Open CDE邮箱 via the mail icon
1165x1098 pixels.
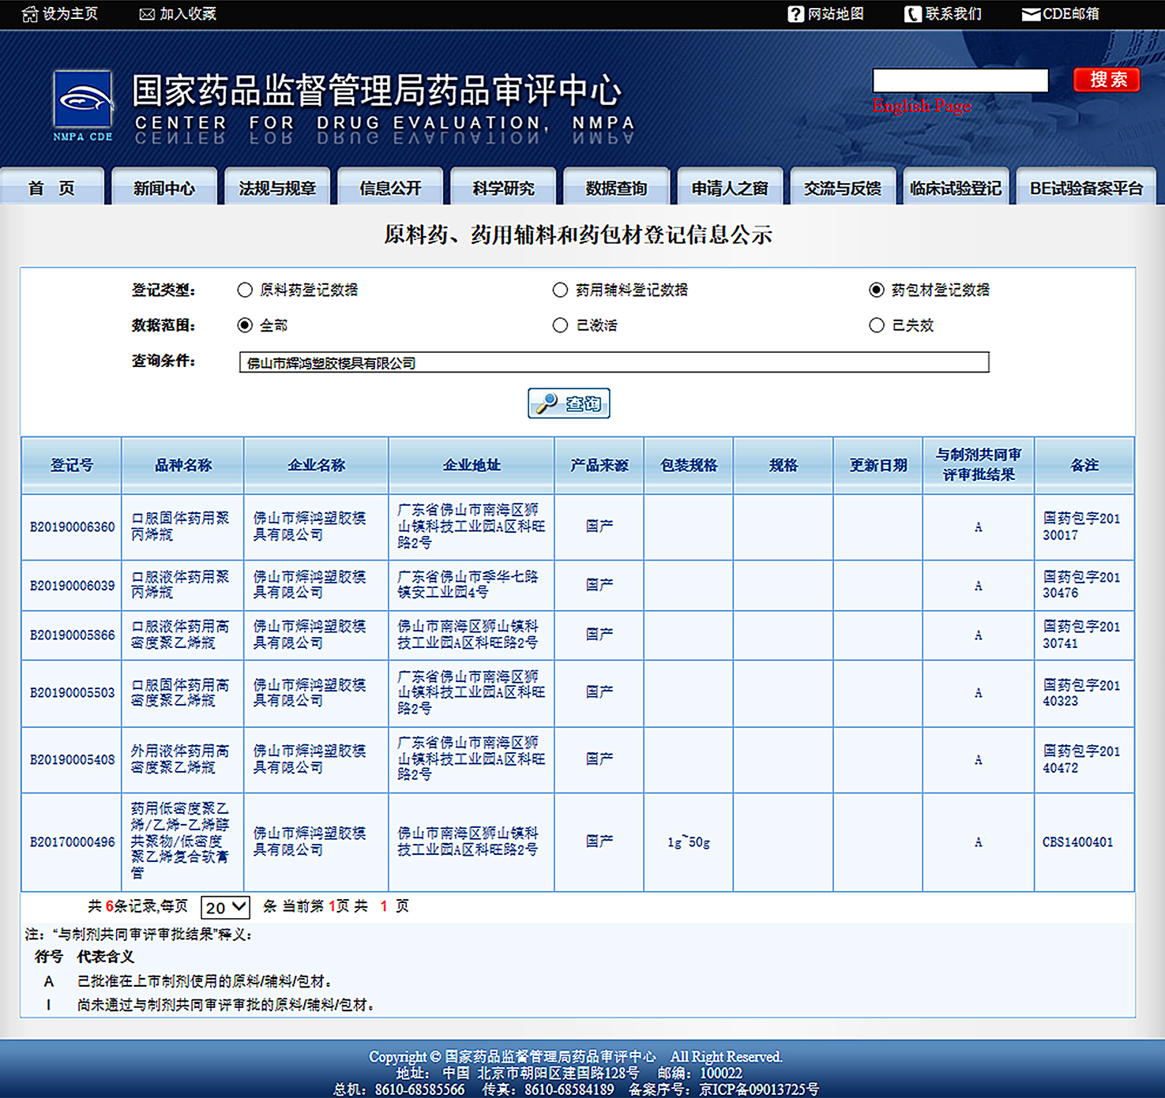tap(1031, 14)
